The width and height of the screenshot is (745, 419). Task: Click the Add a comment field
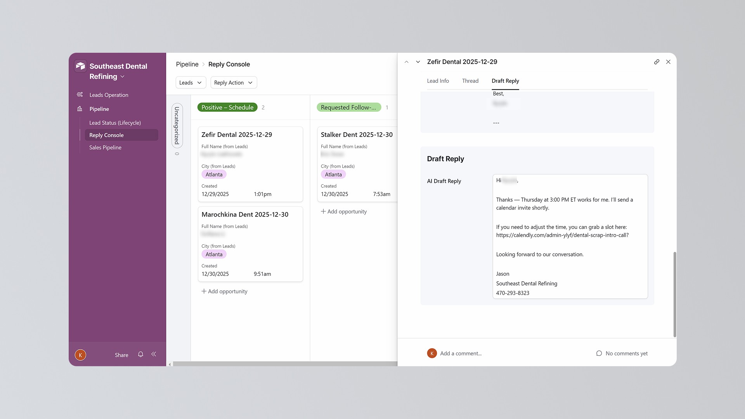tap(461, 353)
